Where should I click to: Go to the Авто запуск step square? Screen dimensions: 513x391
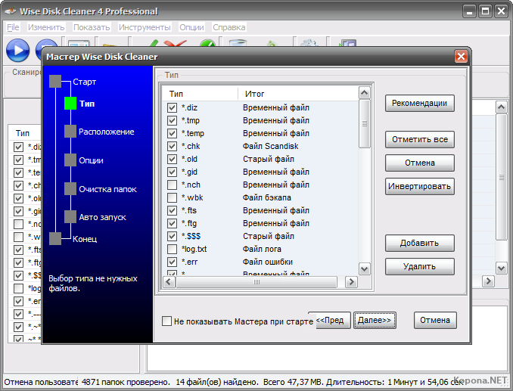(70, 217)
